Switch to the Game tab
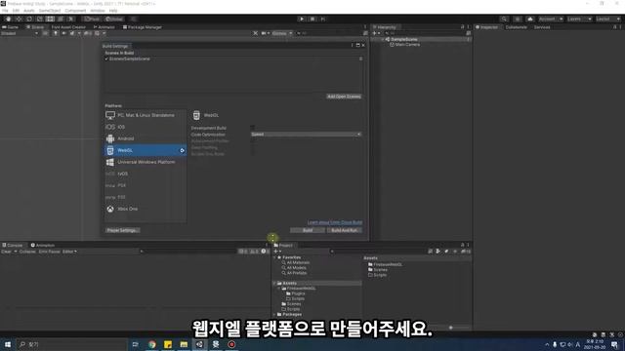Screen dimensions: 625x351 tap(11, 27)
